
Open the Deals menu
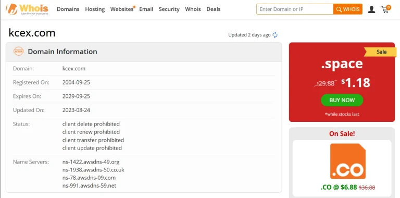click(x=214, y=9)
